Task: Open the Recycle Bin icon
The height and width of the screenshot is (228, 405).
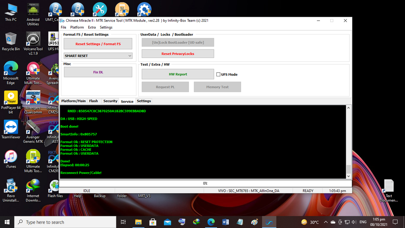Action: point(11,41)
